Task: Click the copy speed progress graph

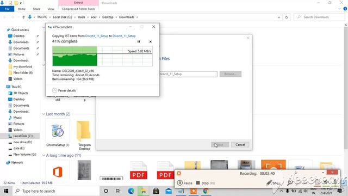Action: [102, 56]
